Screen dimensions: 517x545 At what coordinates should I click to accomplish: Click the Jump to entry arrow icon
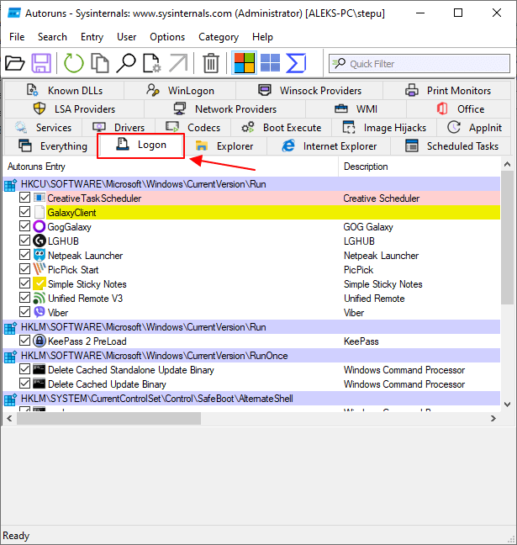point(178,63)
